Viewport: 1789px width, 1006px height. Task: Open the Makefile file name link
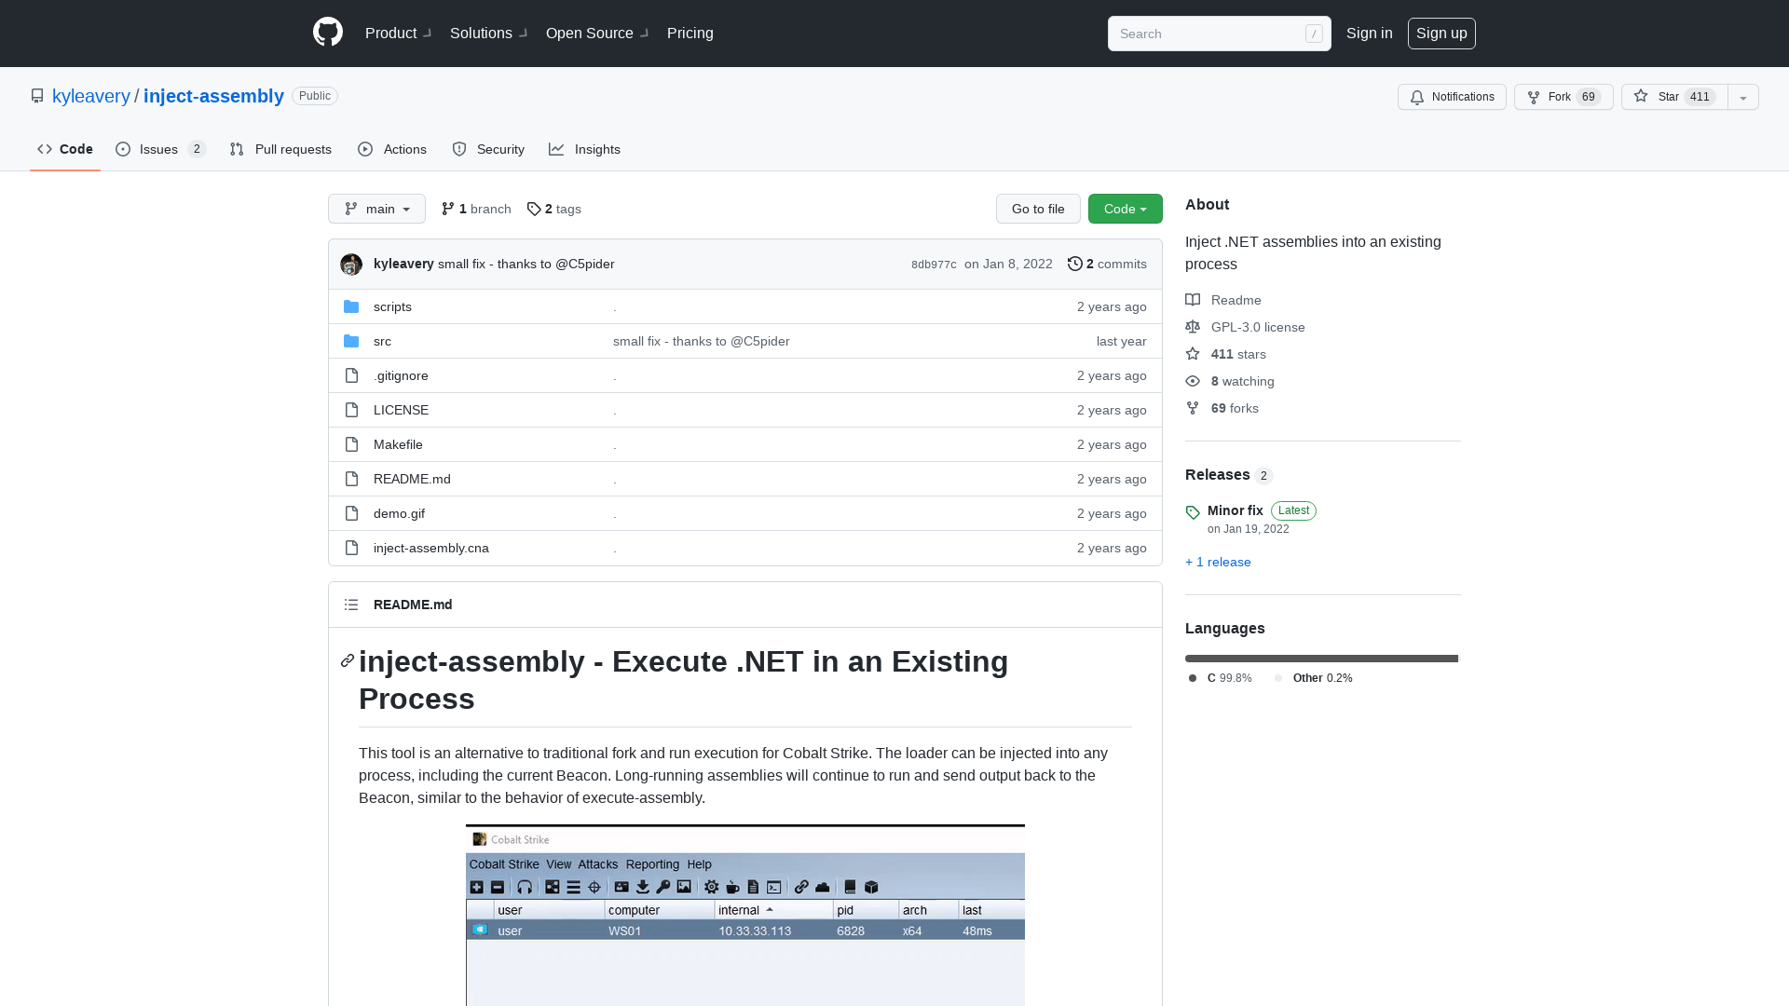pos(398,444)
